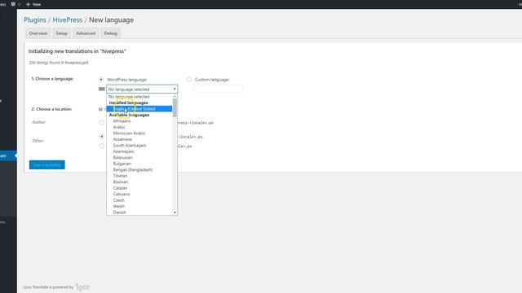522x293 pixels.
Task: Choose Bosnian from the language list
Action: [139, 181]
